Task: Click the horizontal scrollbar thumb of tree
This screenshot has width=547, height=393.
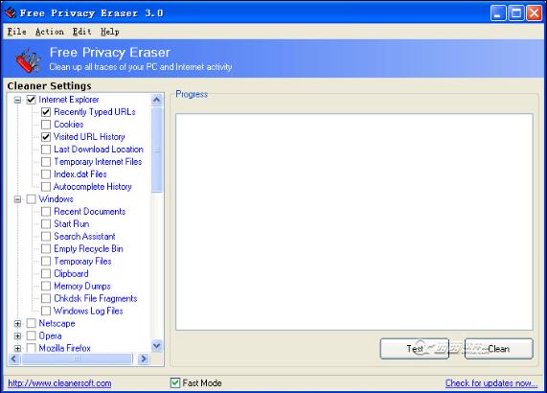Action: (77, 358)
